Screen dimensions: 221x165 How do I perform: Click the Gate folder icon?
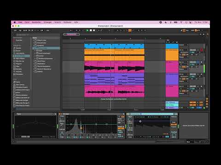(37, 50)
